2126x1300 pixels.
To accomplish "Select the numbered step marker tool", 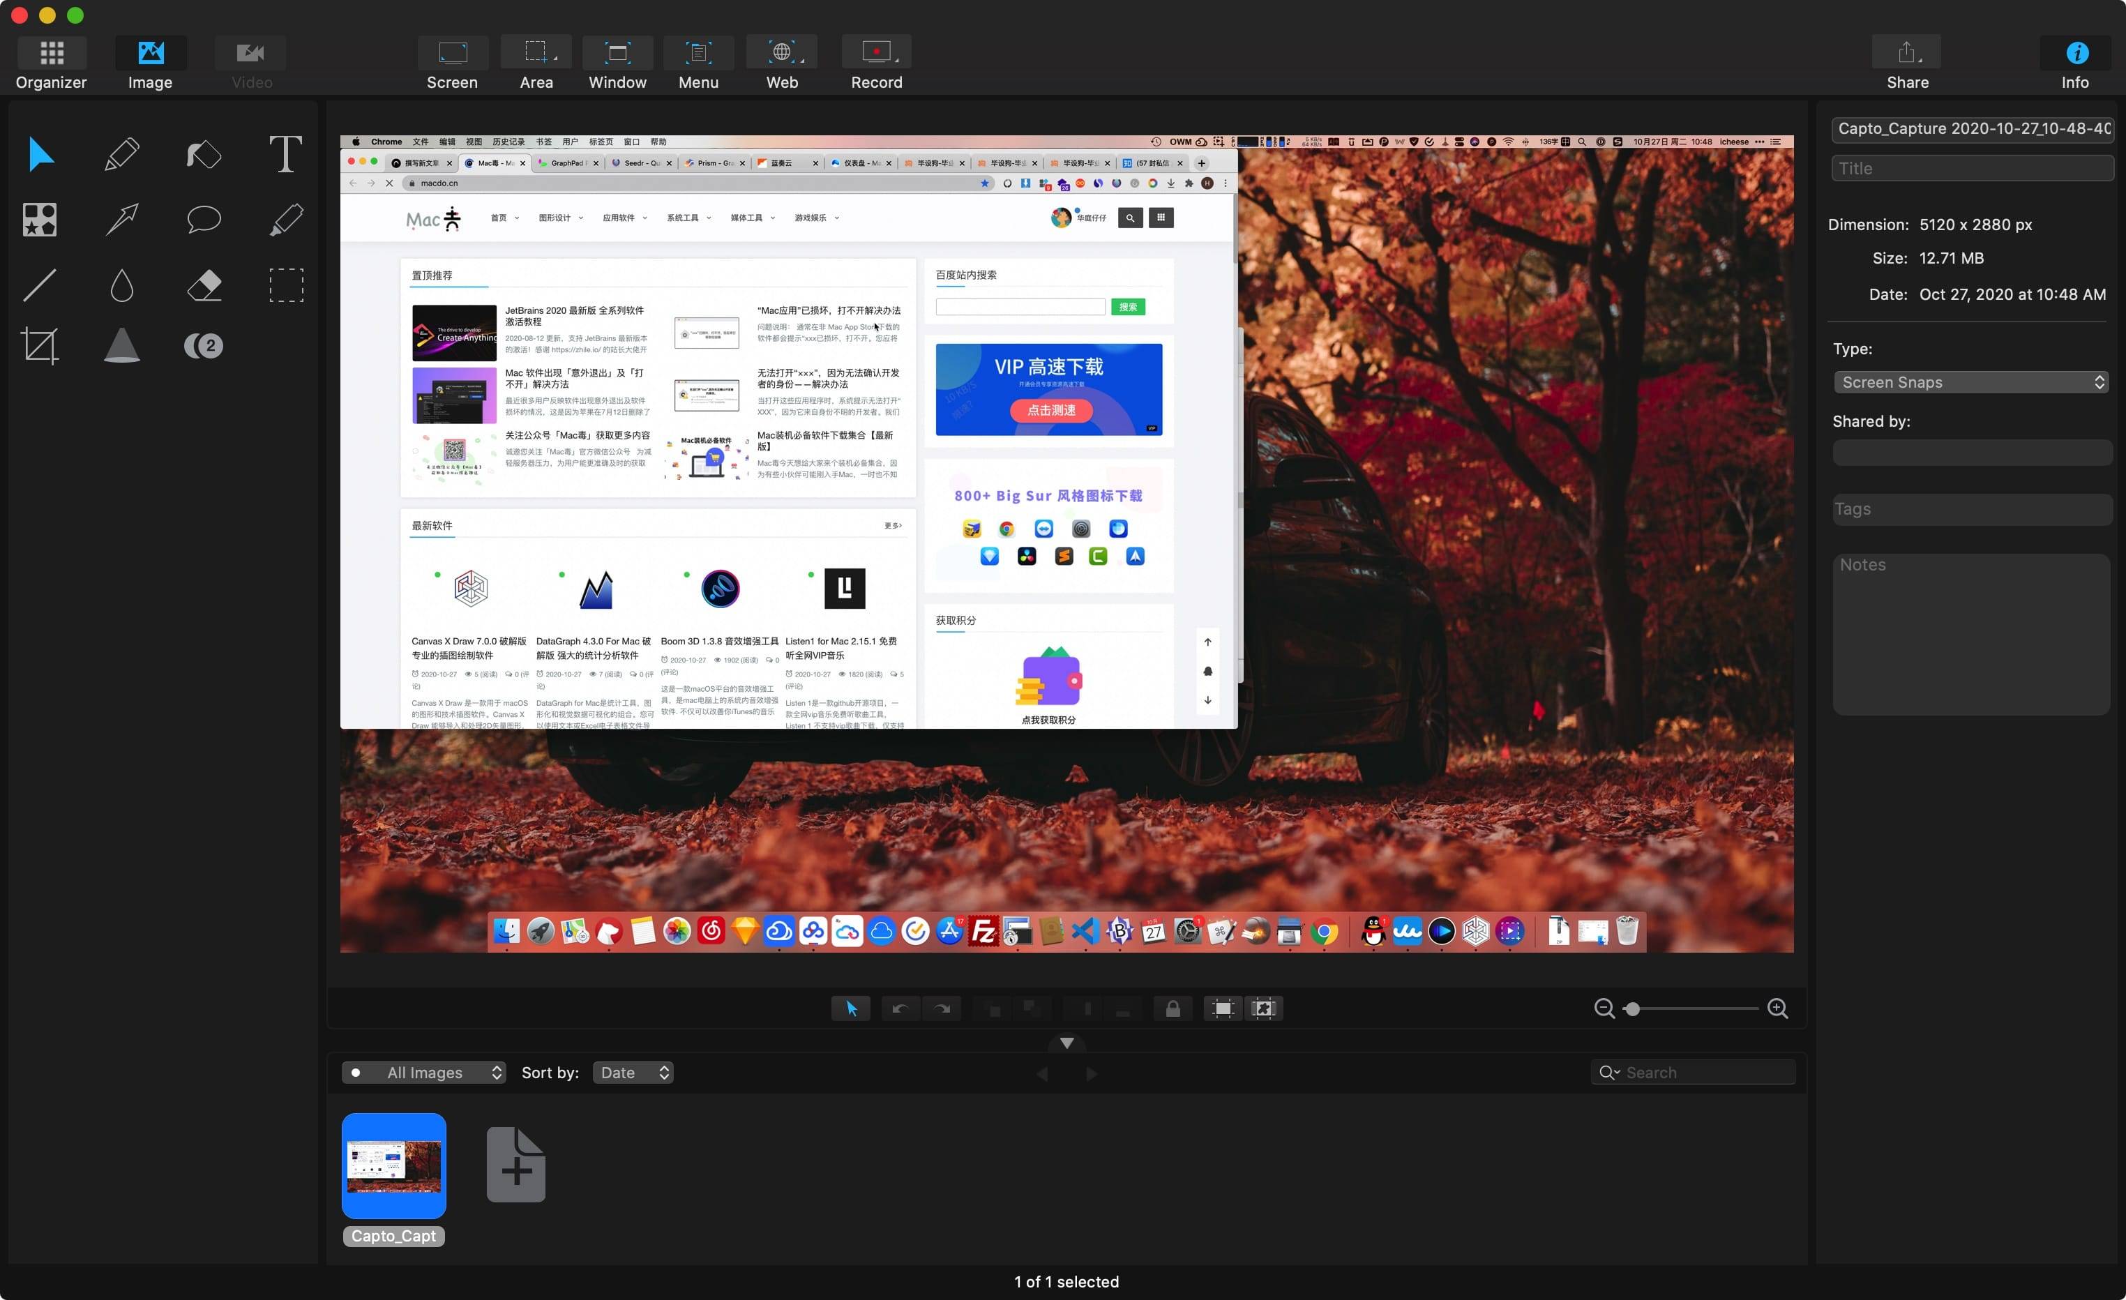I will click(x=204, y=346).
